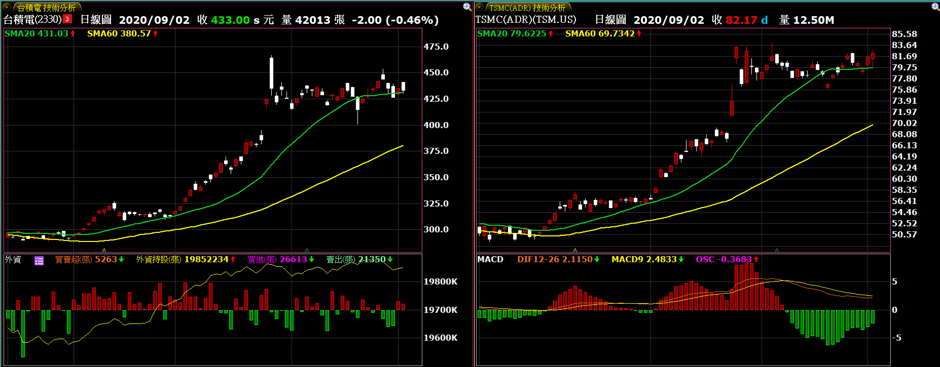This screenshot has width=940, height=367.
Task: Open purple list icon in 外資 panel
Action: 39,260
